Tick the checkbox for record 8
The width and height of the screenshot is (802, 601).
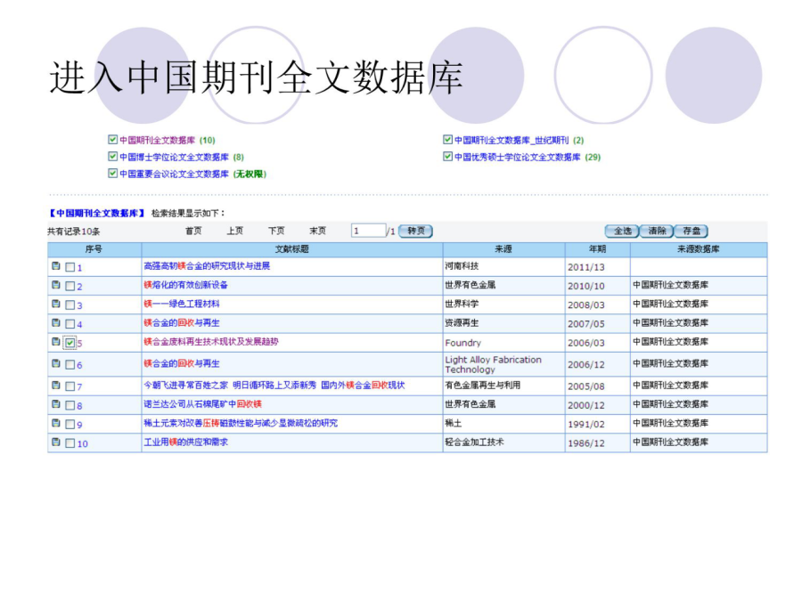pyautogui.click(x=70, y=405)
